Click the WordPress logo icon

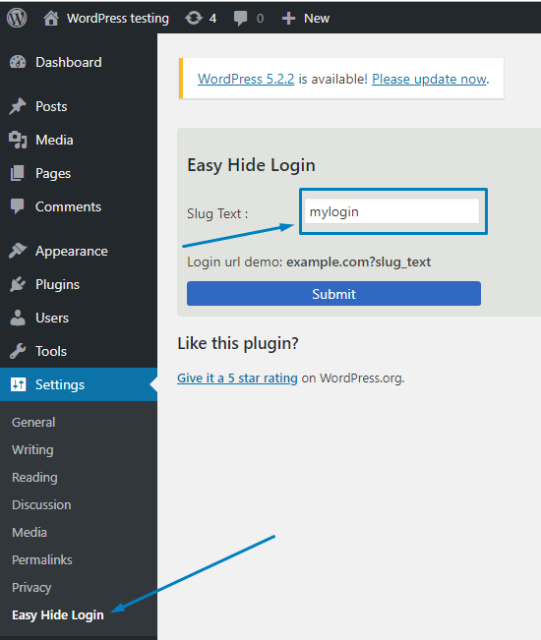click(17, 18)
